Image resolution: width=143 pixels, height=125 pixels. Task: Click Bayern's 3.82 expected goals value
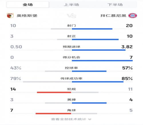point(127,47)
